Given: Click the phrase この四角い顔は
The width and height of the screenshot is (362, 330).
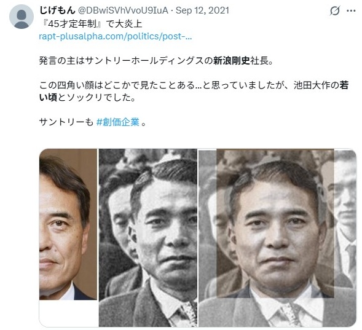Looking at the screenshot, I should point(71,85).
